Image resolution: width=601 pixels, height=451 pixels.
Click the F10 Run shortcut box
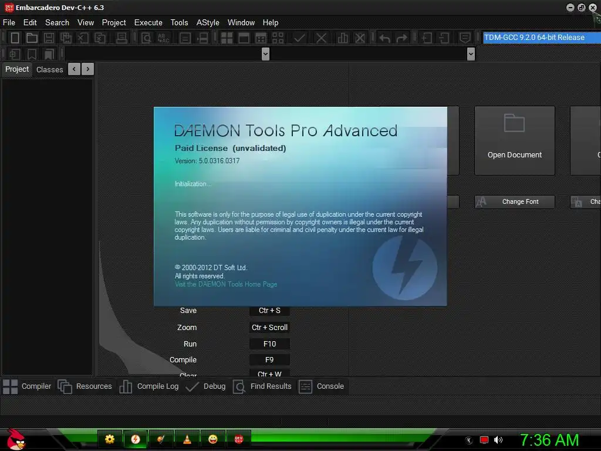[269, 344]
